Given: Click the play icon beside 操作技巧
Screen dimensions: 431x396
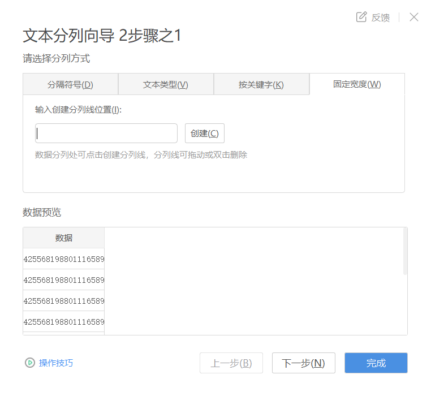Looking at the screenshot, I should click(29, 363).
